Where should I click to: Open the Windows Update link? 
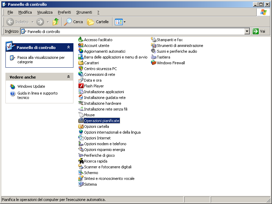pyautogui.click(x=31, y=86)
